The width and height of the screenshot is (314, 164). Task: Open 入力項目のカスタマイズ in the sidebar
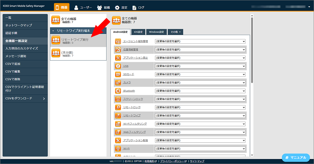[x=25, y=49]
